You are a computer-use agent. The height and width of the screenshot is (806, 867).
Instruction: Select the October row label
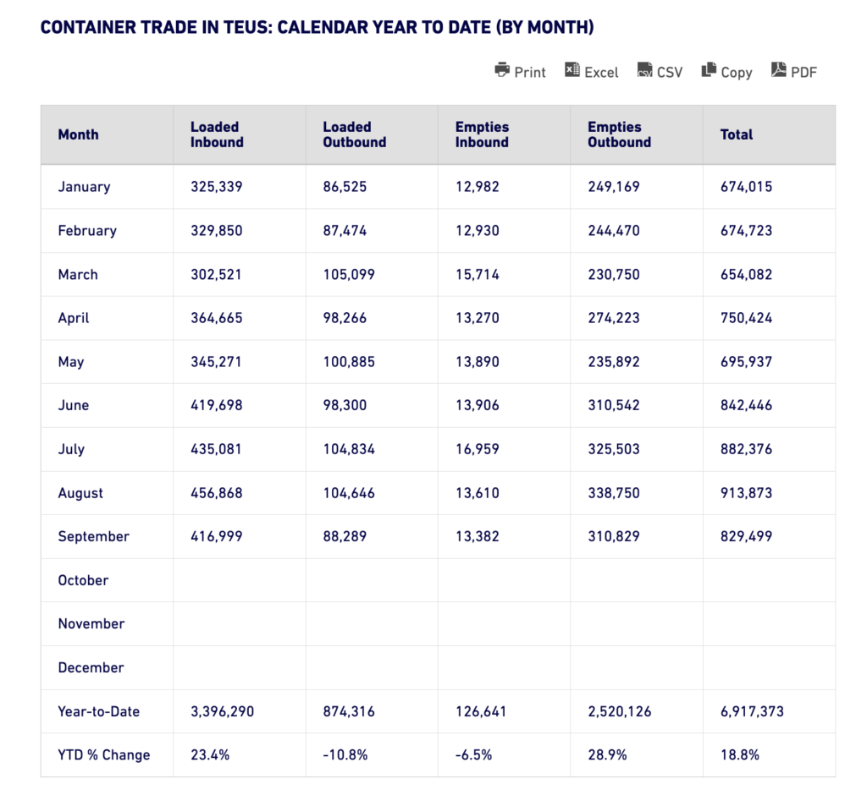83,580
